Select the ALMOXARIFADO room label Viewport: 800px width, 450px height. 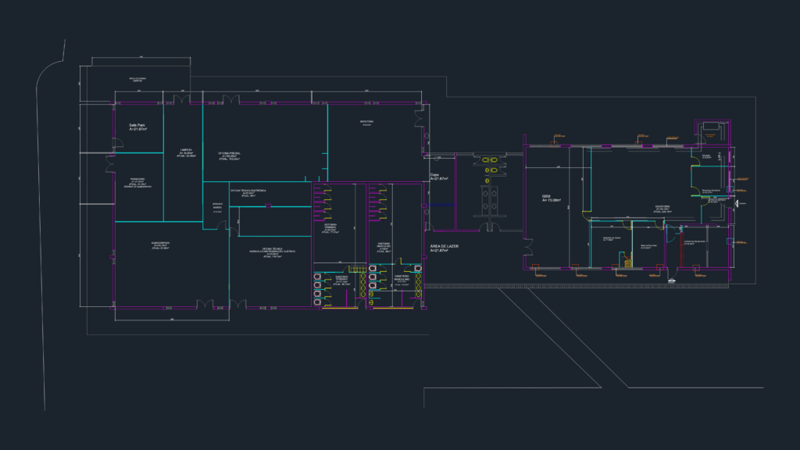pos(160,245)
